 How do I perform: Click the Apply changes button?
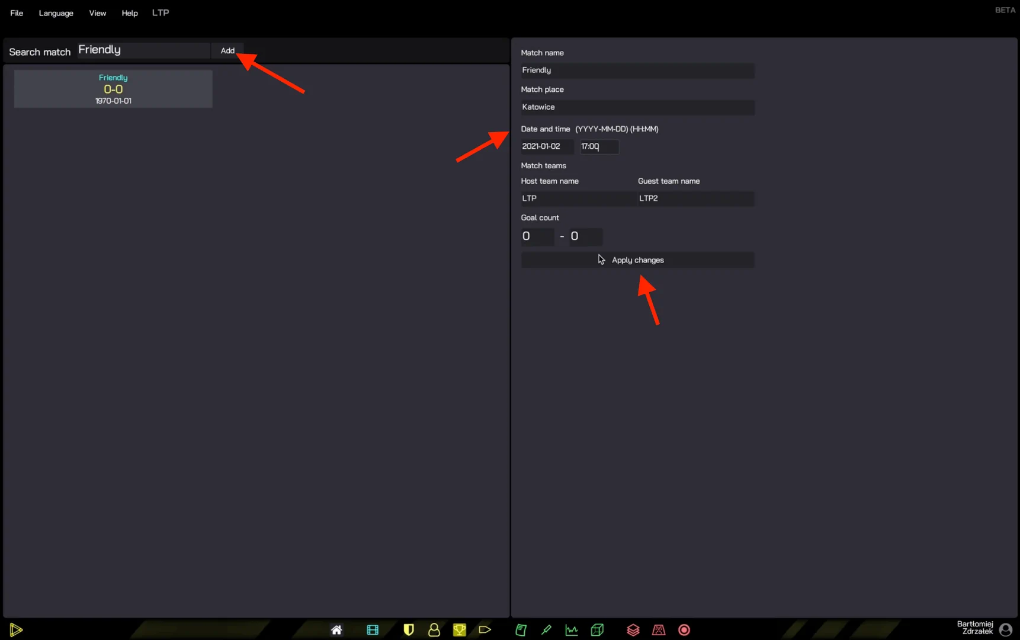click(637, 260)
